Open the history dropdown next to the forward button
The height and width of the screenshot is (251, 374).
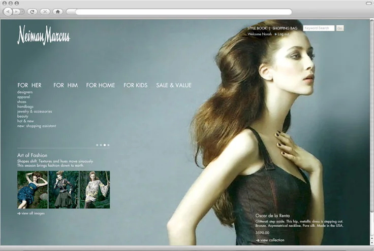(22, 12)
